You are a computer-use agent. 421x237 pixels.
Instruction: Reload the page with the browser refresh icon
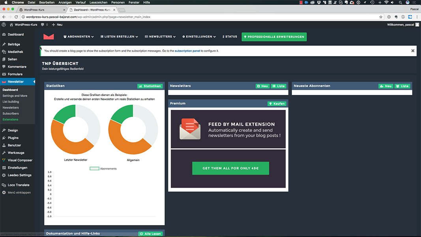coord(16,17)
